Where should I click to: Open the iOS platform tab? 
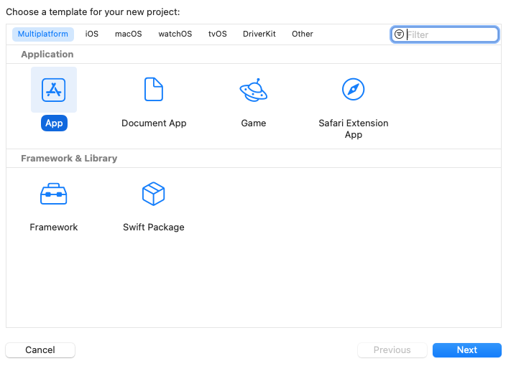point(91,34)
